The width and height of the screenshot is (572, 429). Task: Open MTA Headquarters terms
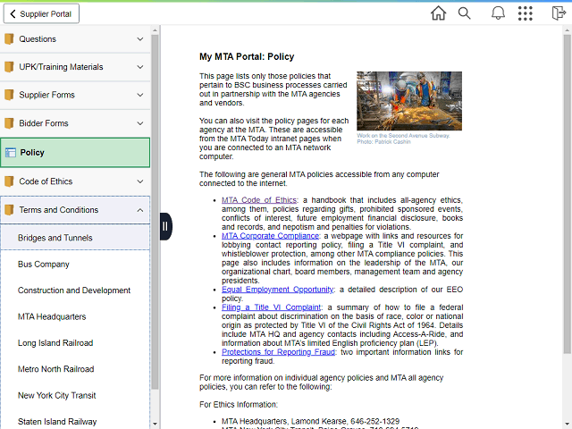(75, 316)
